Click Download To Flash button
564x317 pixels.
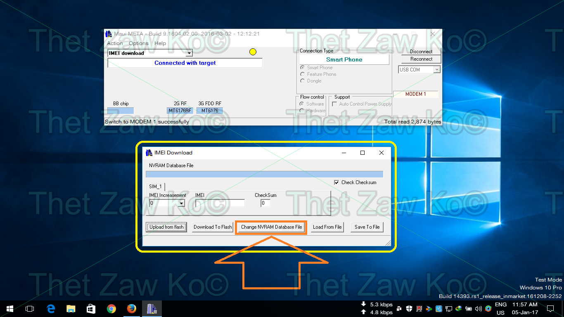click(213, 227)
